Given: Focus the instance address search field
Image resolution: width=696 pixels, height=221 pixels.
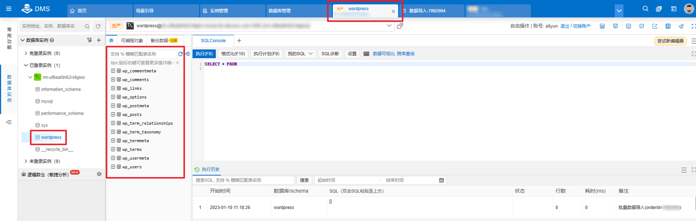Looking at the screenshot, I should (x=55, y=26).
